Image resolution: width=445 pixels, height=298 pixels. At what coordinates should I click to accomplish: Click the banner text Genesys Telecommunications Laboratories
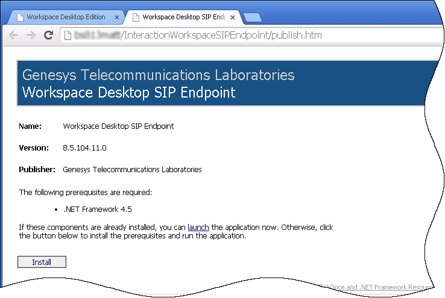(159, 75)
